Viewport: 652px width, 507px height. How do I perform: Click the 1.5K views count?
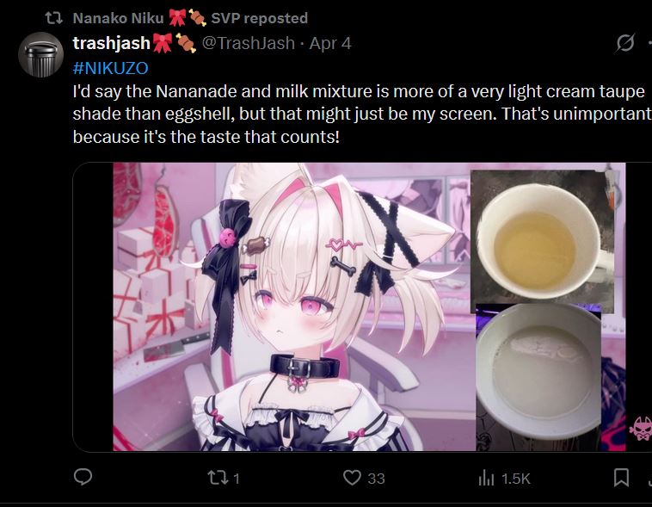pos(516,479)
